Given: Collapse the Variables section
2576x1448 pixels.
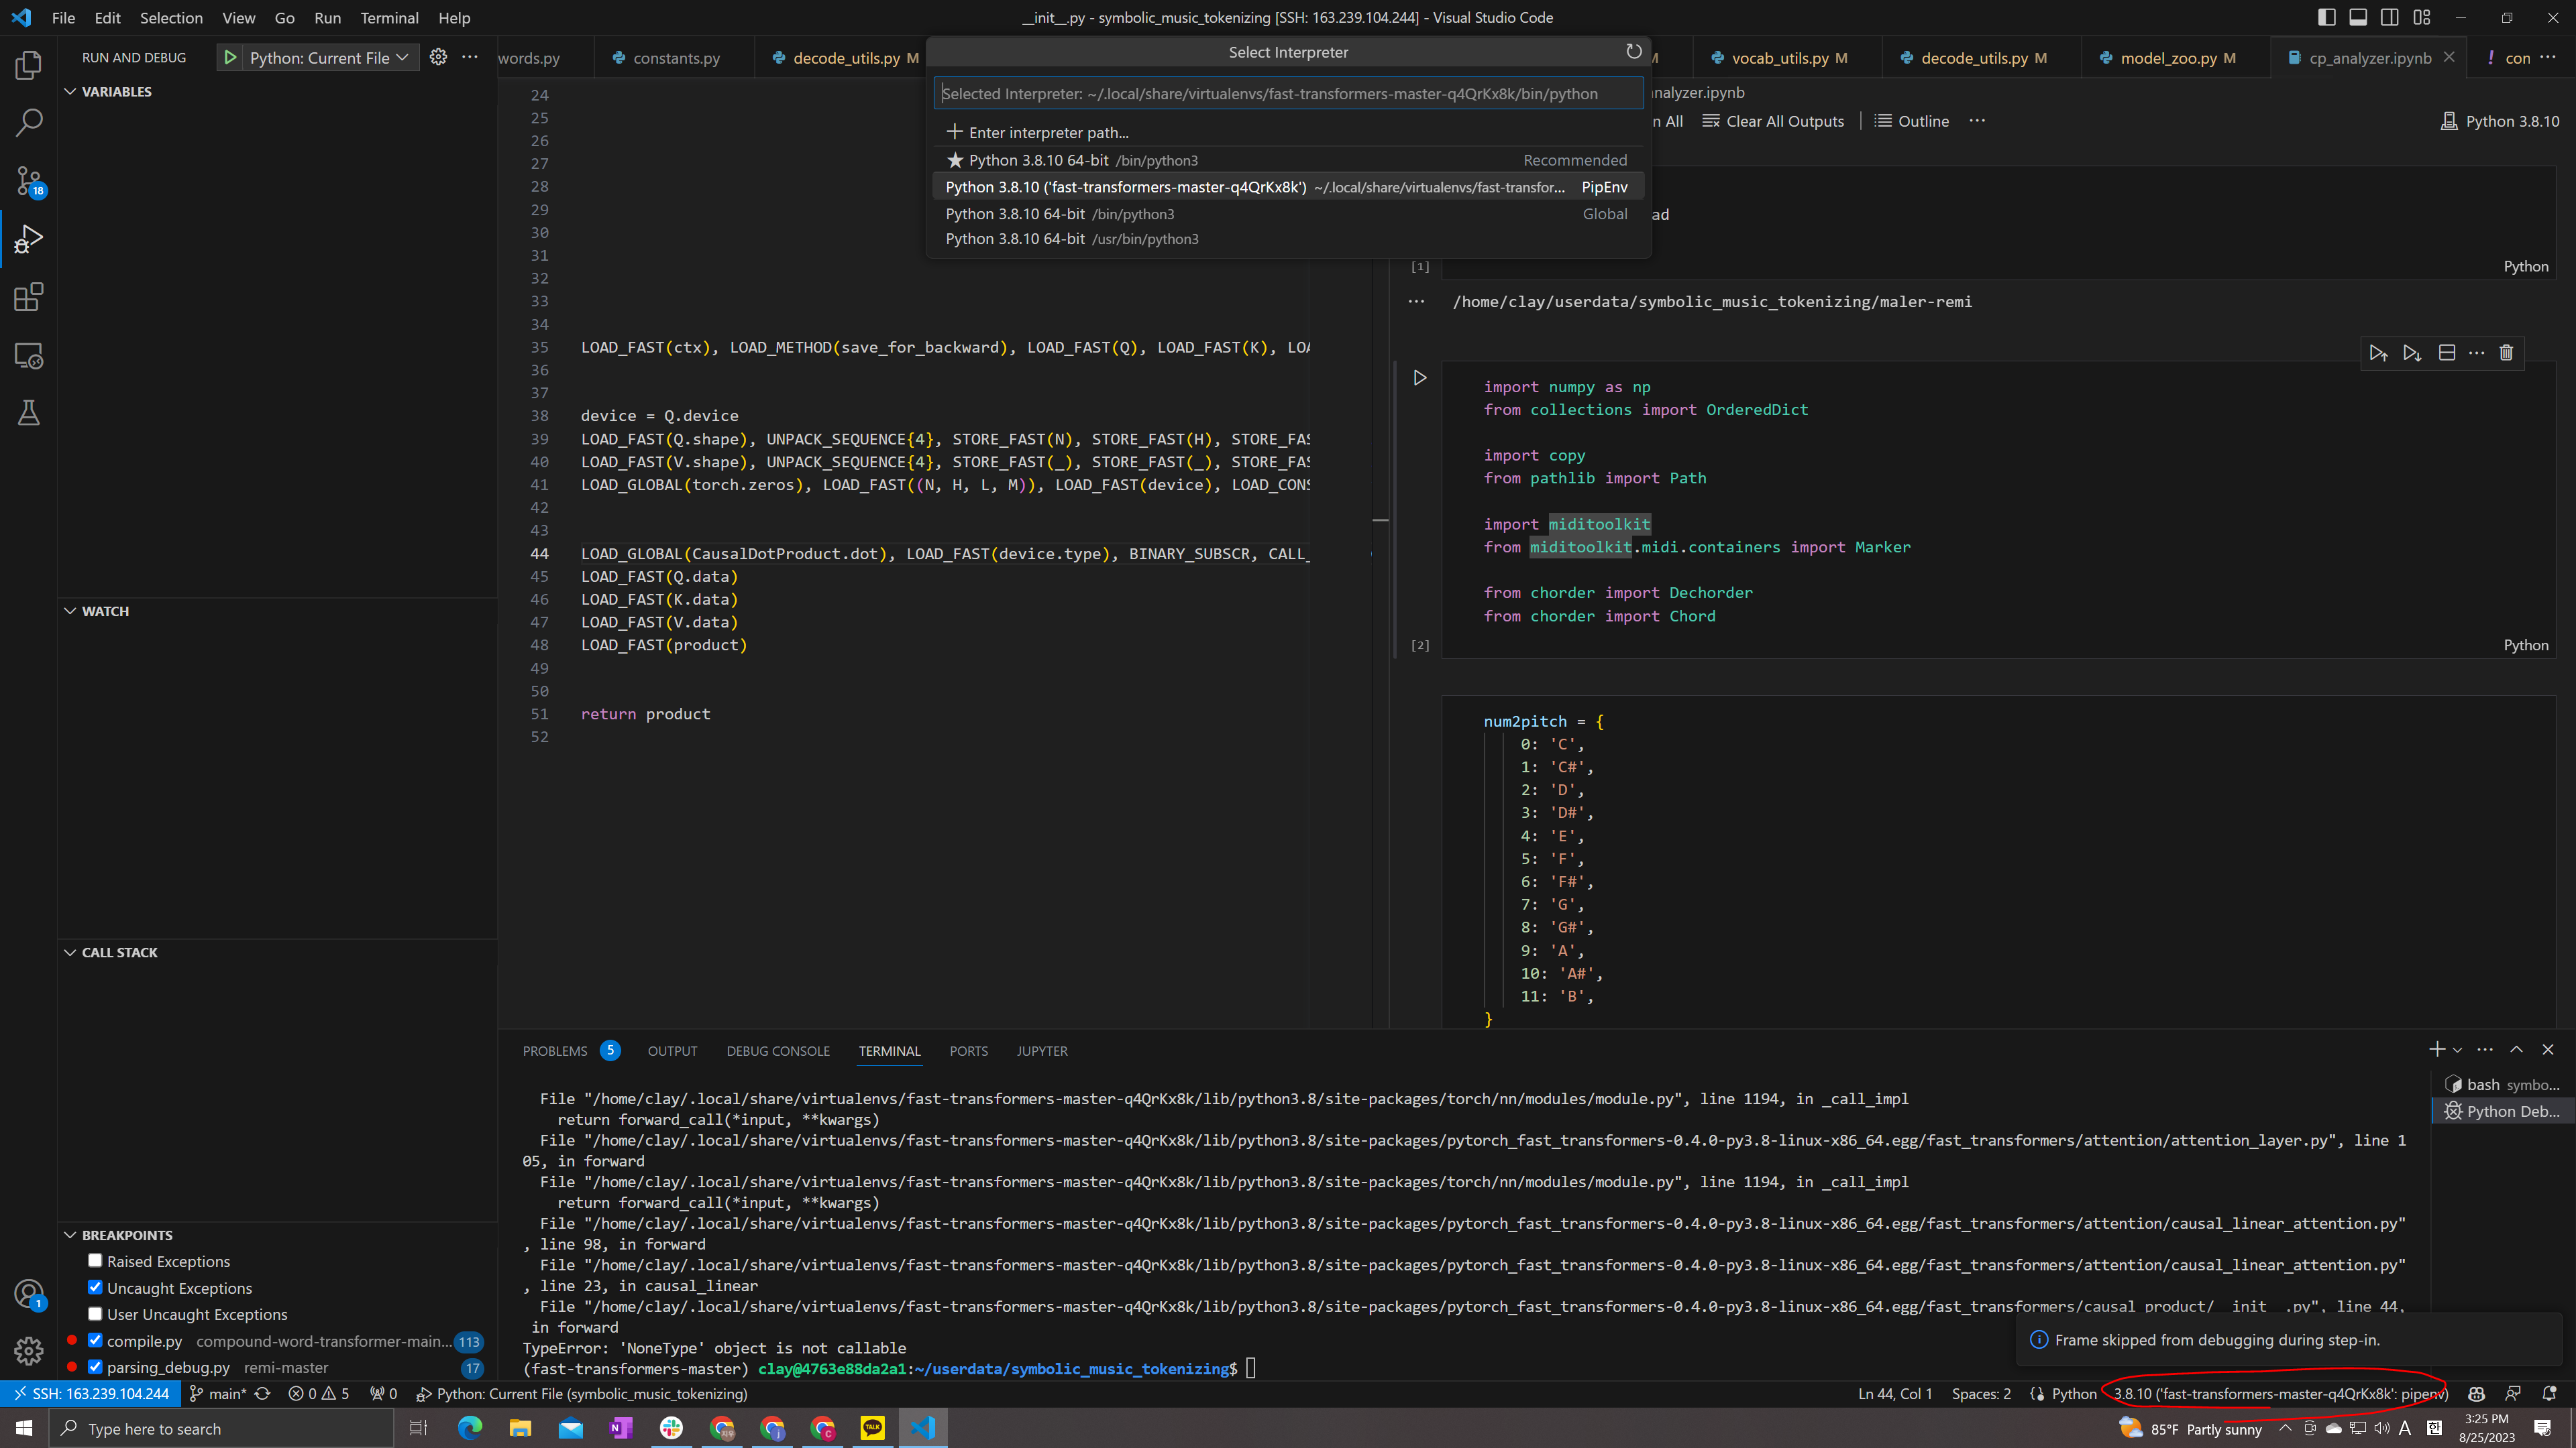Looking at the screenshot, I should tap(70, 91).
